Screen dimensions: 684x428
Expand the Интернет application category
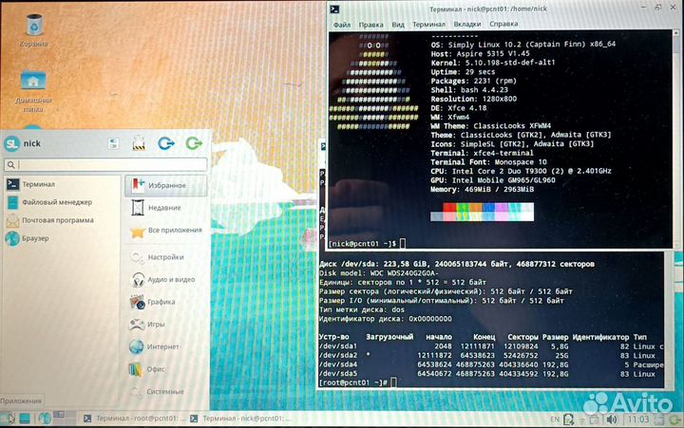click(163, 347)
